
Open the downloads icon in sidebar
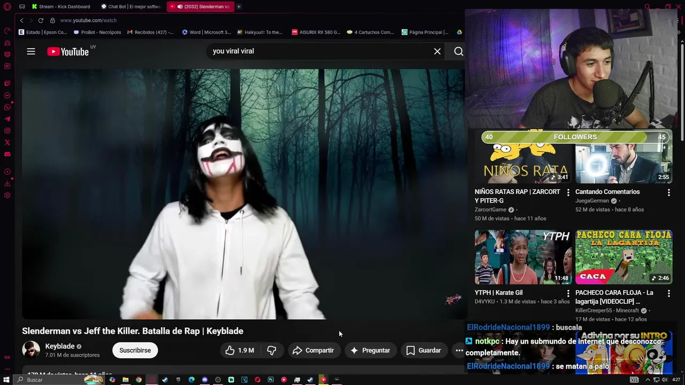(7, 183)
